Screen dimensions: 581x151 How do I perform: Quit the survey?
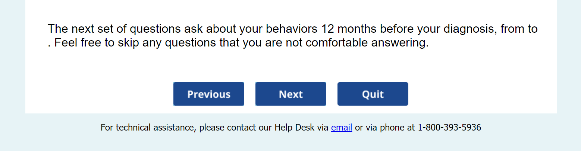click(x=373, y=94)
